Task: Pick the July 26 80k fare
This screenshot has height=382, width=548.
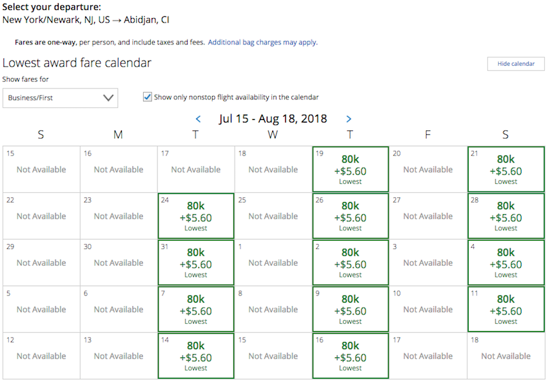Action: click(x=351, y=216)
